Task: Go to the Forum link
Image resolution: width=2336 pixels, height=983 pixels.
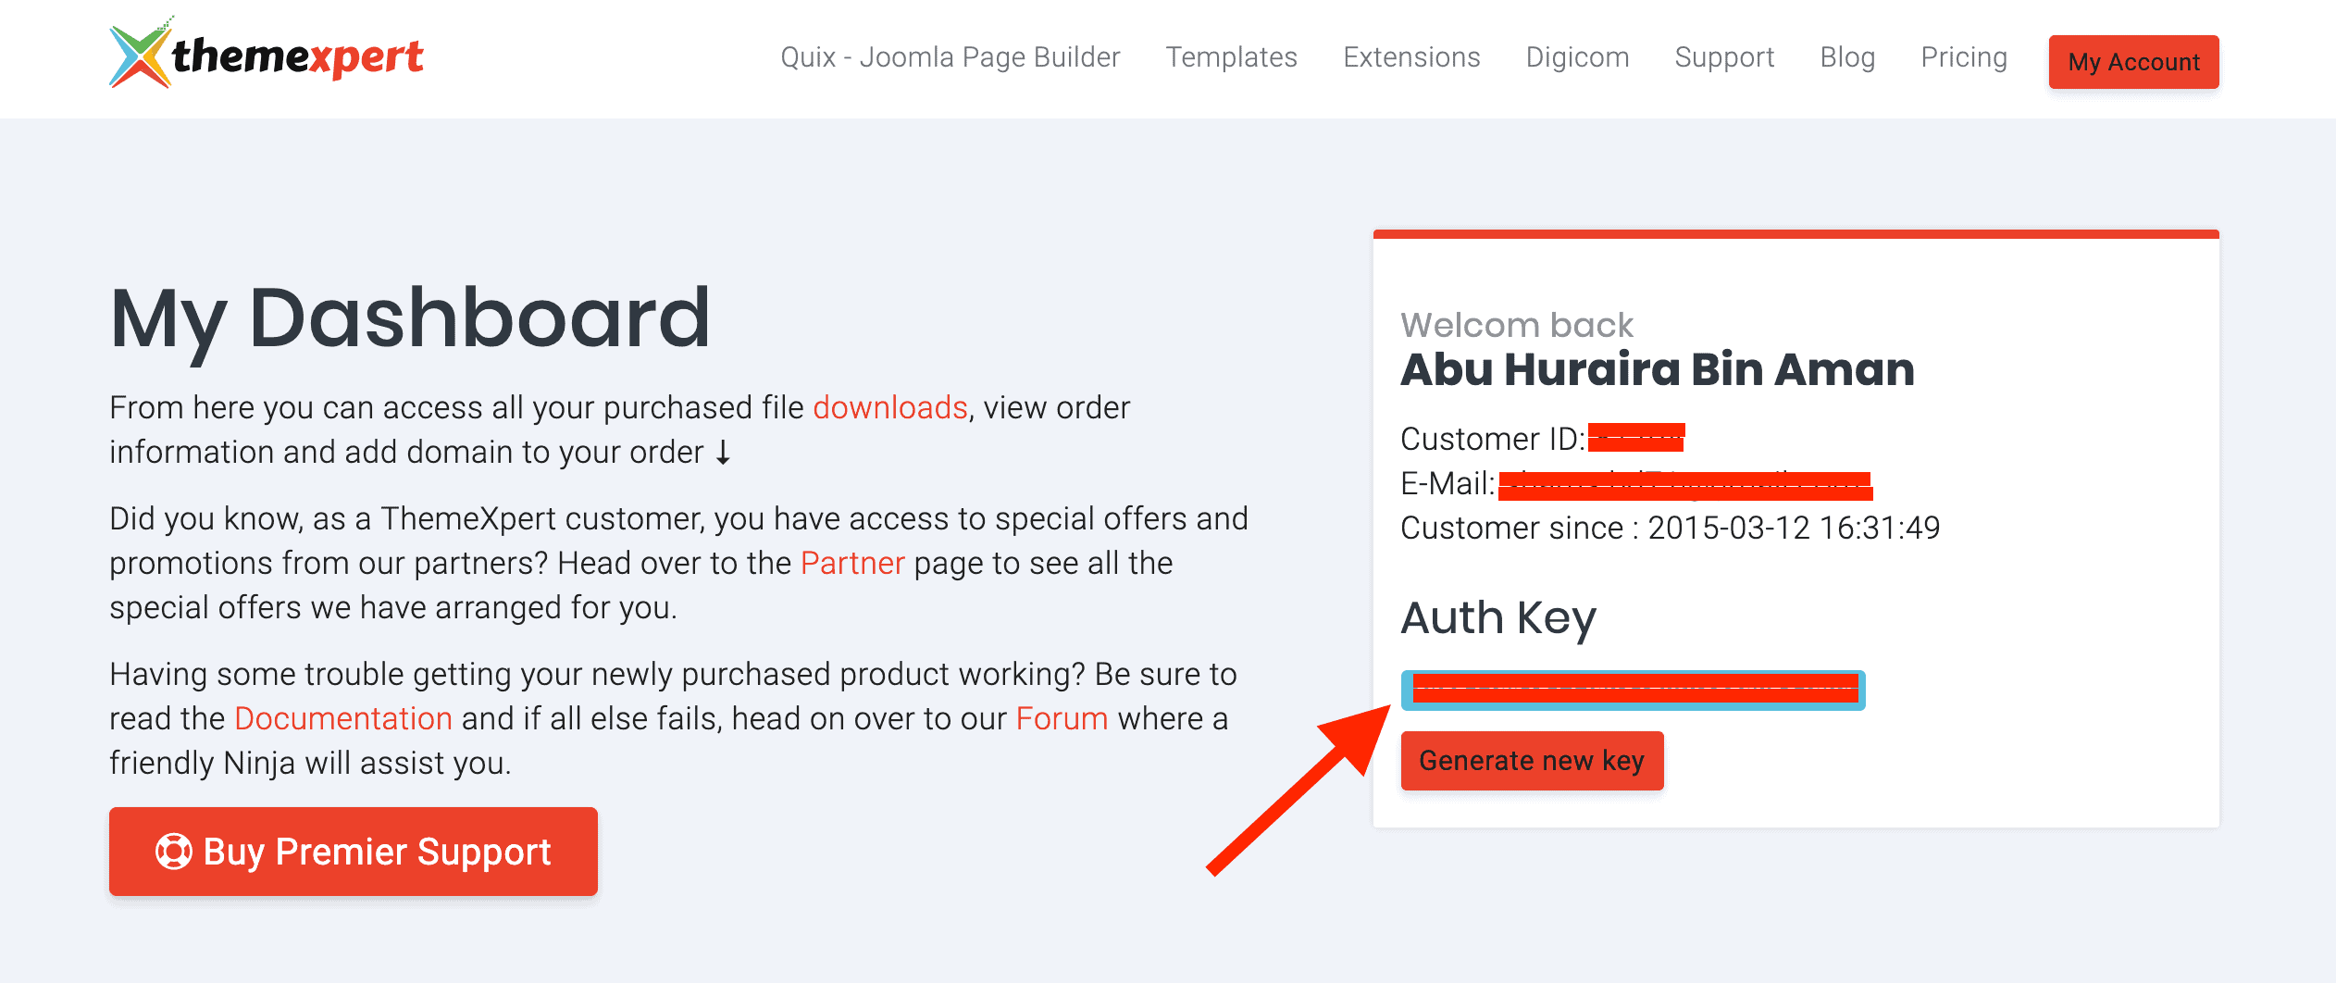Action: tap(1062, 718)
